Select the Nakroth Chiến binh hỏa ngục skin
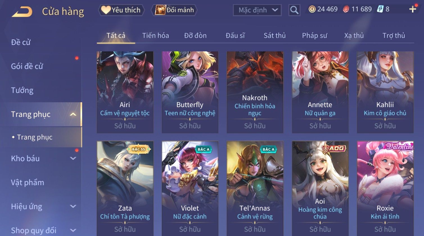The height and width of the screenshot is (236, 424). click(255, 92)
